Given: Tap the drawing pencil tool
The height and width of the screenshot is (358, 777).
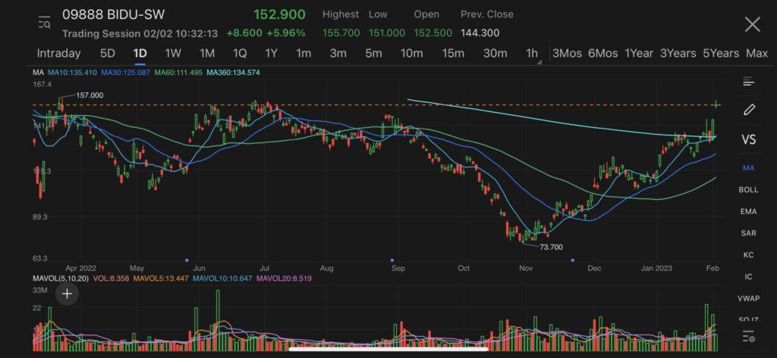Looking at the screenshot, I should [x=749, y=109].
